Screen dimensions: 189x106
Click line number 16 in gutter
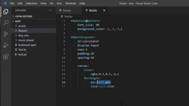point(63,82)
